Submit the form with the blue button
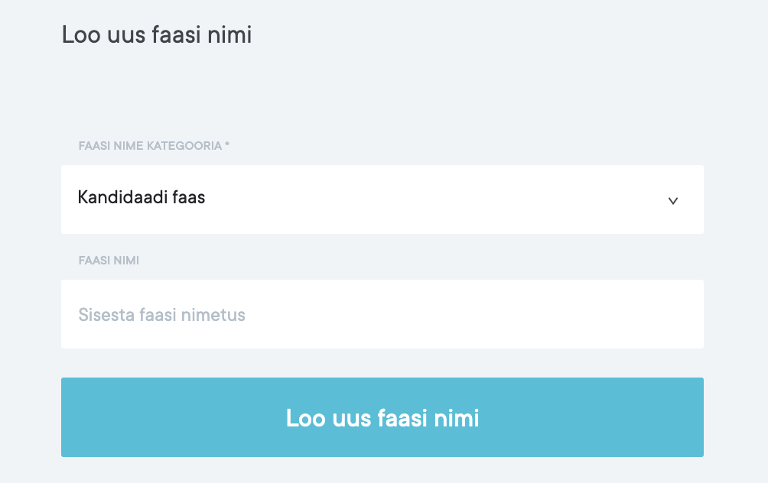Image resolution: width=768 pixels, height=483 pixels. coord(382,417)
